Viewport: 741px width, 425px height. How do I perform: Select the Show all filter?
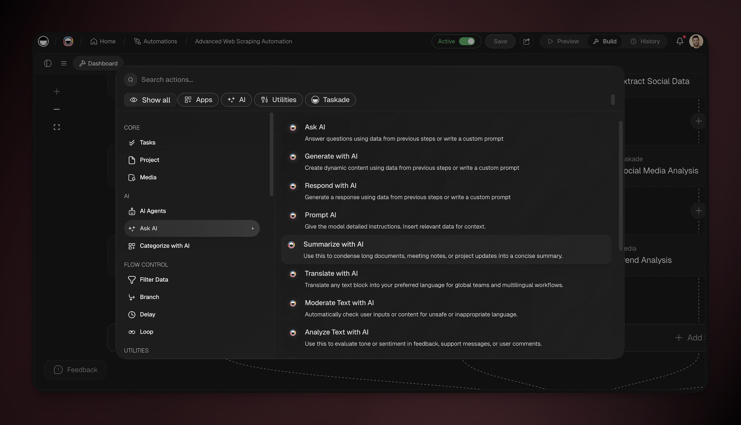[x=150, y=100]
